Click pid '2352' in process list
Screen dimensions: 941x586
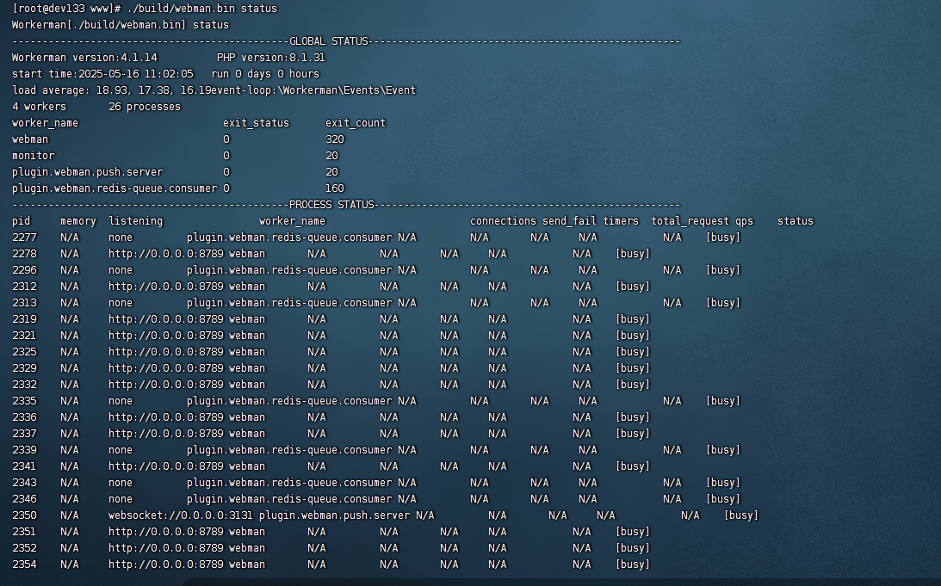pyautogui.click(x=24, y=548)
